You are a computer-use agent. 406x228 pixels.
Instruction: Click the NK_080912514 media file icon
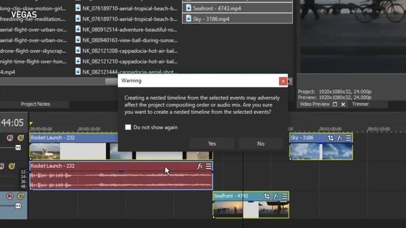tap(78, 29)
